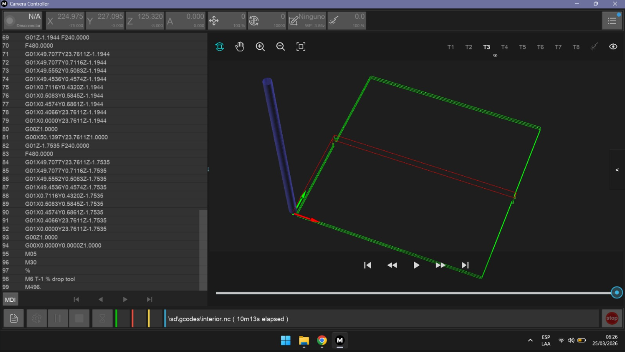Toggle visibility of tool T5 paths
The width and height of the screenshot is (625, 352).
(522, 47)
